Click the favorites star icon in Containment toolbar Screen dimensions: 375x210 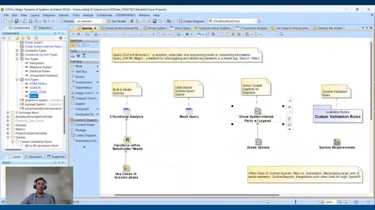[x=23, y=38]
